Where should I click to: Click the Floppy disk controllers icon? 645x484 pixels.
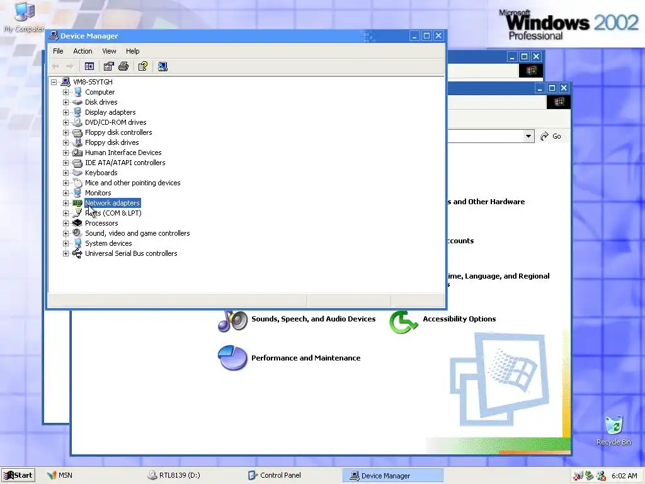[x=77, y=132]
